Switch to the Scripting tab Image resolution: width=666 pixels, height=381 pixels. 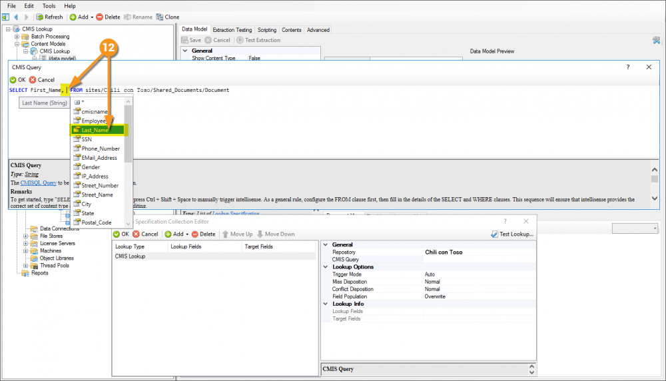(267, 30)
